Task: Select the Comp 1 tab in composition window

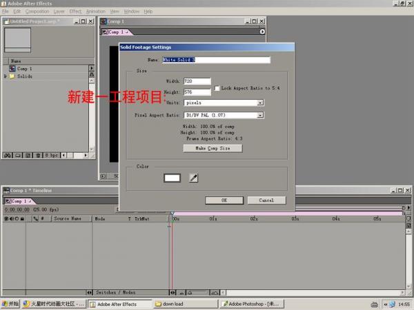Action: tap(116, 32)
